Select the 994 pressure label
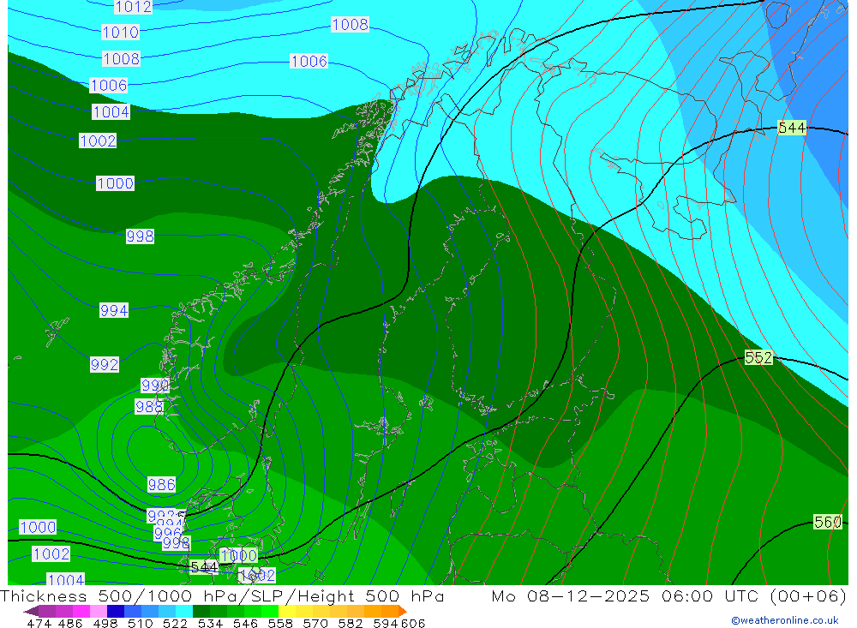Screen dimensions: 857x628 coord(114,310)
